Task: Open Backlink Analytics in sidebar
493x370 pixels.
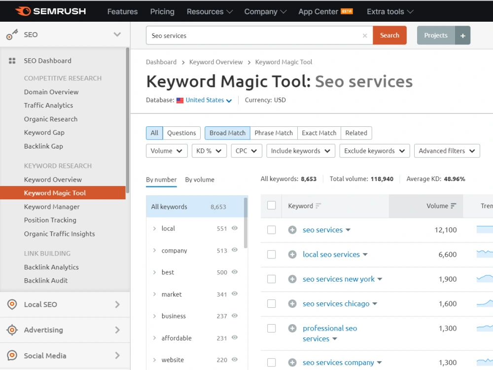Action: [x=51, y=267]
